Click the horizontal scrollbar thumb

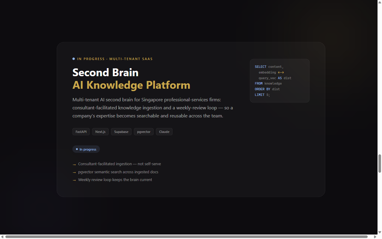tap(187, 237)
